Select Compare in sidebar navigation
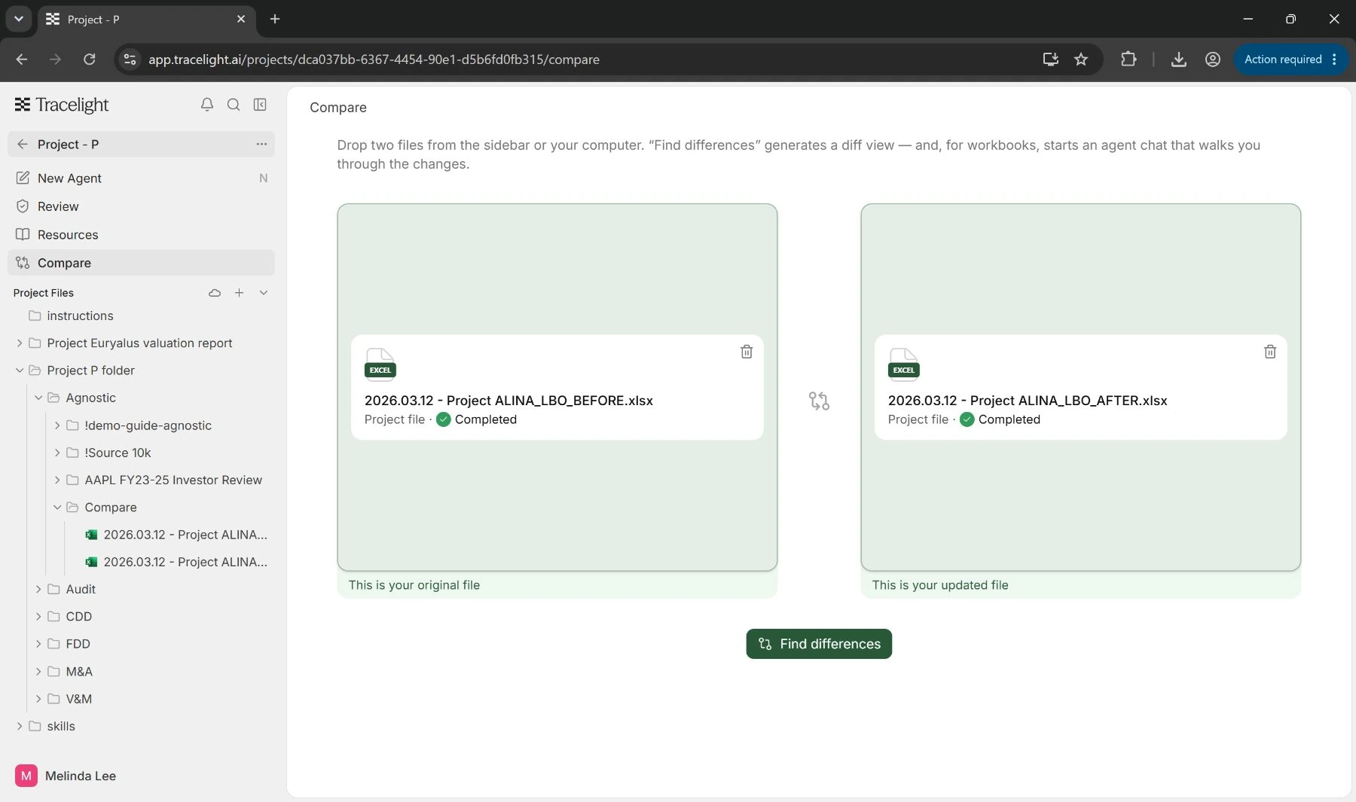1356x802 pixels. click(141, 263)
